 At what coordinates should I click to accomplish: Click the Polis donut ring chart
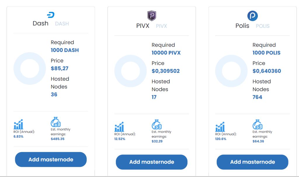(x=231, y=71)
